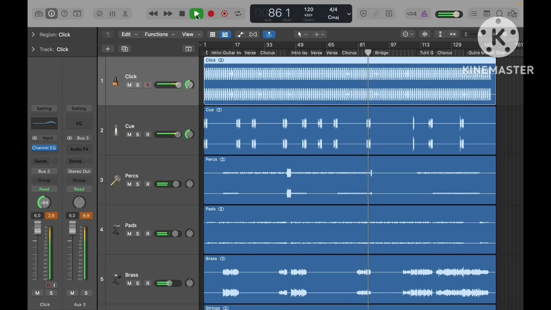Open the LCD display mode dropdown arrow
Viewport: 551px width, 310px height.
(x=349, y=14)
